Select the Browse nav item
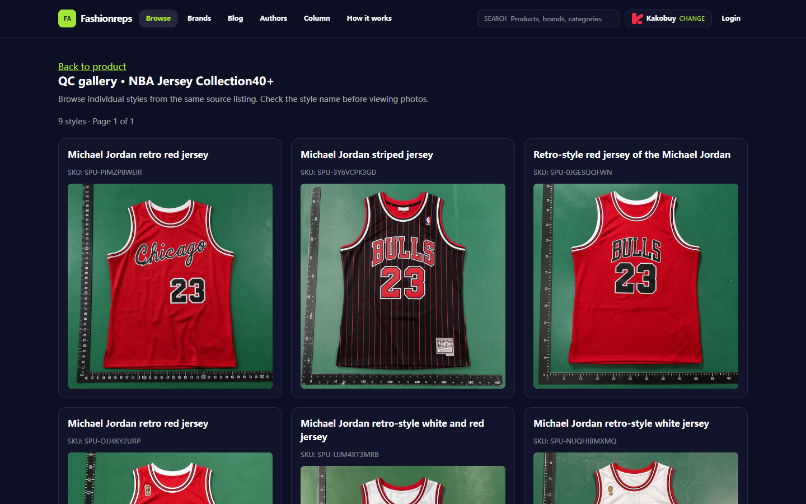The image size is (806, 504). (x=158, y=18)
